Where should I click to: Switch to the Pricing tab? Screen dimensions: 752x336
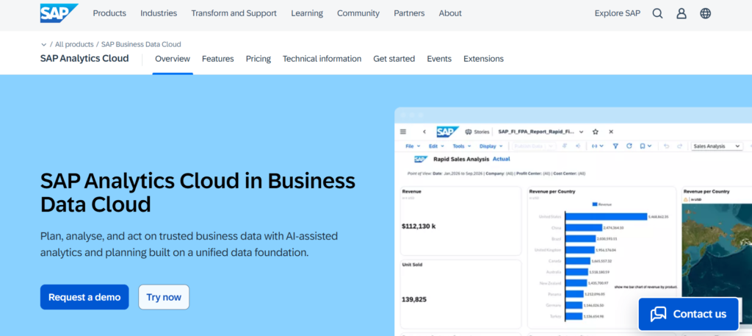click(x=258, y=59)
